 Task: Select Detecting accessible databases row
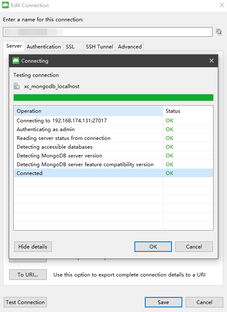coord(113,147)
